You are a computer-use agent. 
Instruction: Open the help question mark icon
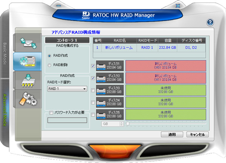[210, 23]
